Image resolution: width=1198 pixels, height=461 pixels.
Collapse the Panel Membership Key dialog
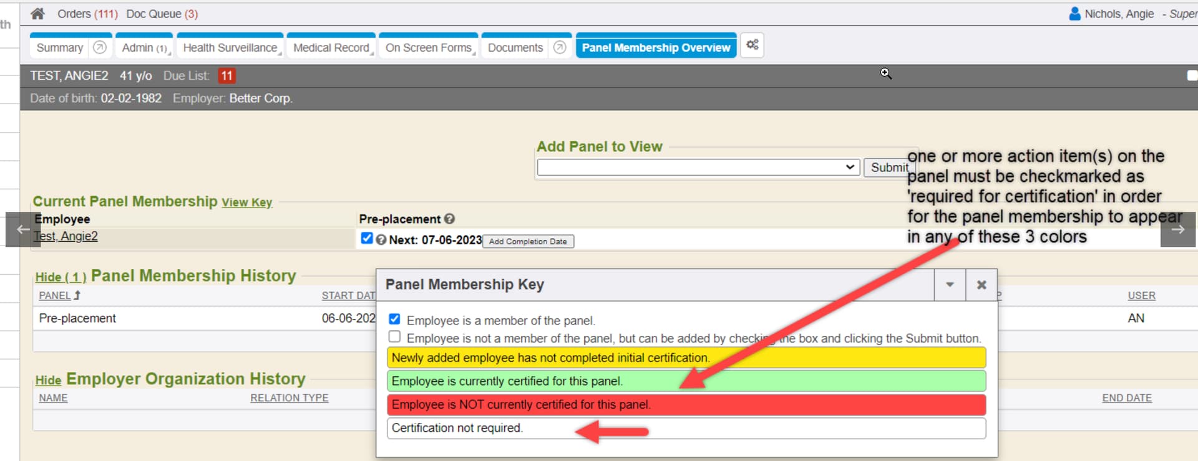950,285
